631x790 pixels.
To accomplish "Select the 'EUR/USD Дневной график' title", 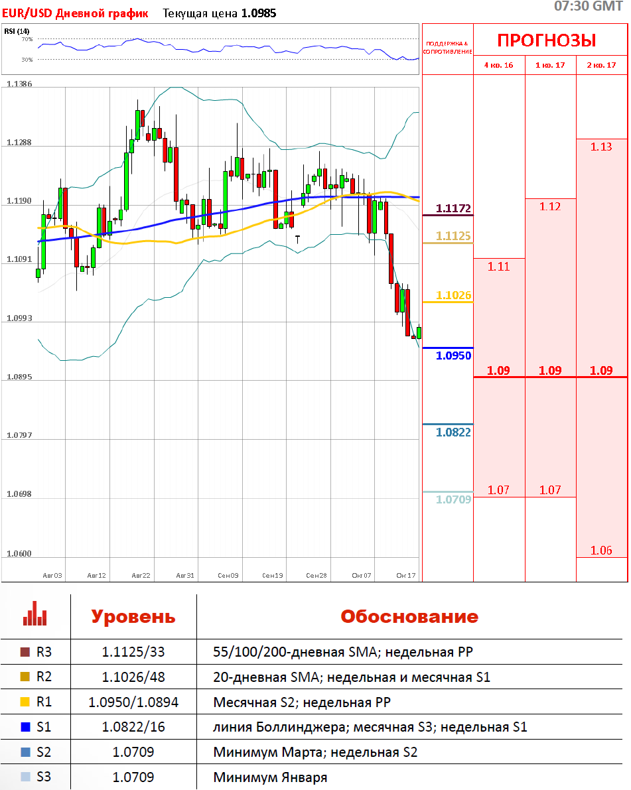I will 75,13.
